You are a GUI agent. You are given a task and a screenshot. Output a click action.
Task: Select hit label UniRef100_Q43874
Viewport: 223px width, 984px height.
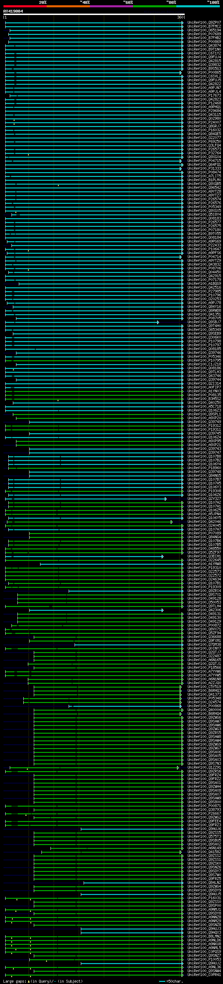coord(204,45)
